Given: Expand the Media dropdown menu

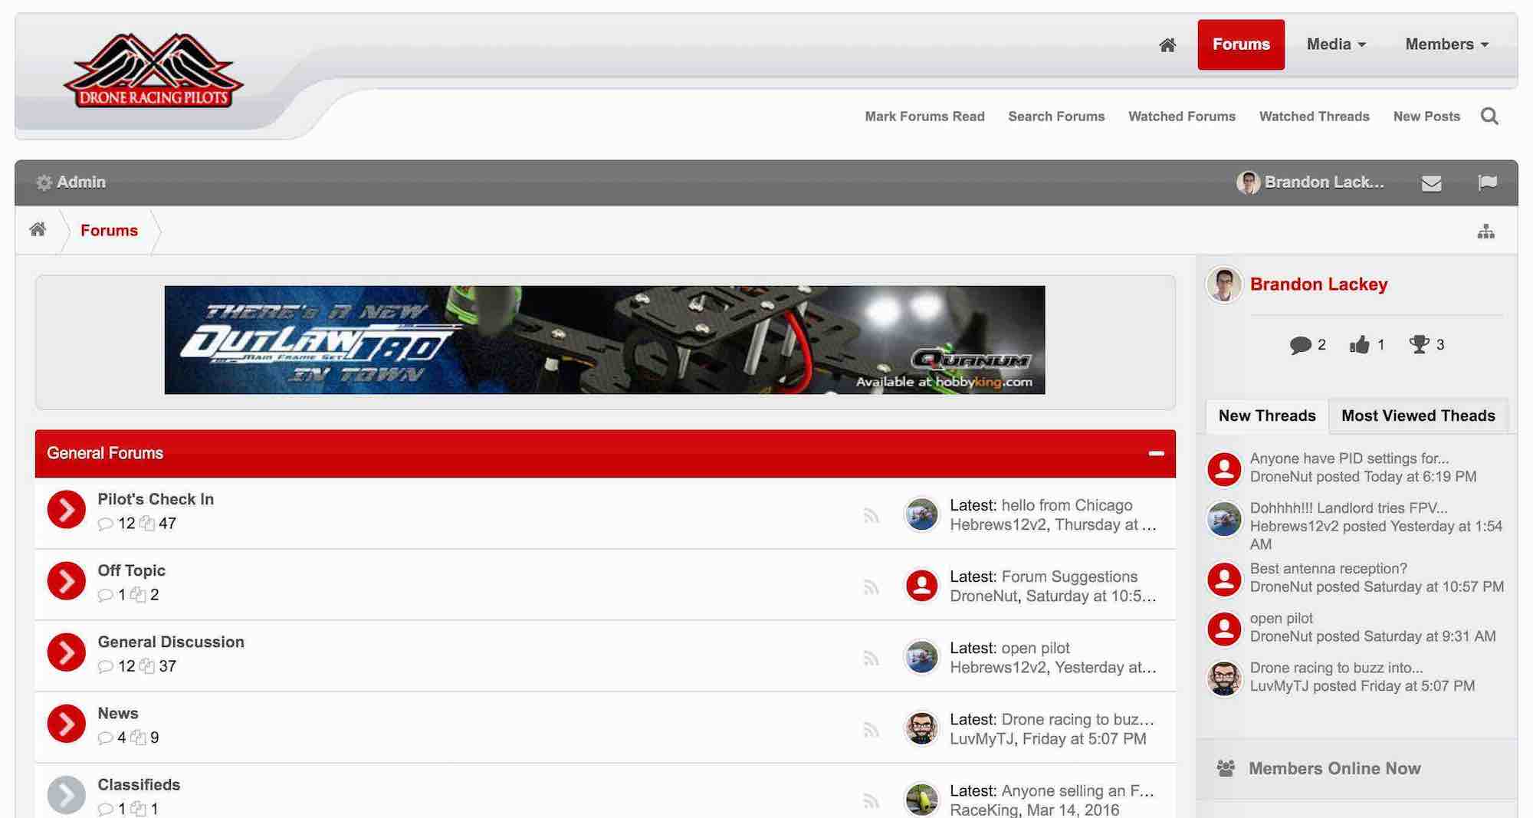Looking at the screenshot, I should coord(1336,44).
